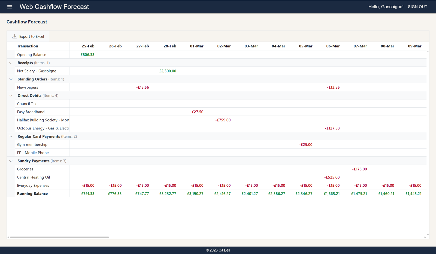Collapse the Direct Debits section
The width and height of the screenshot is (436, 254).
(11, 95)
